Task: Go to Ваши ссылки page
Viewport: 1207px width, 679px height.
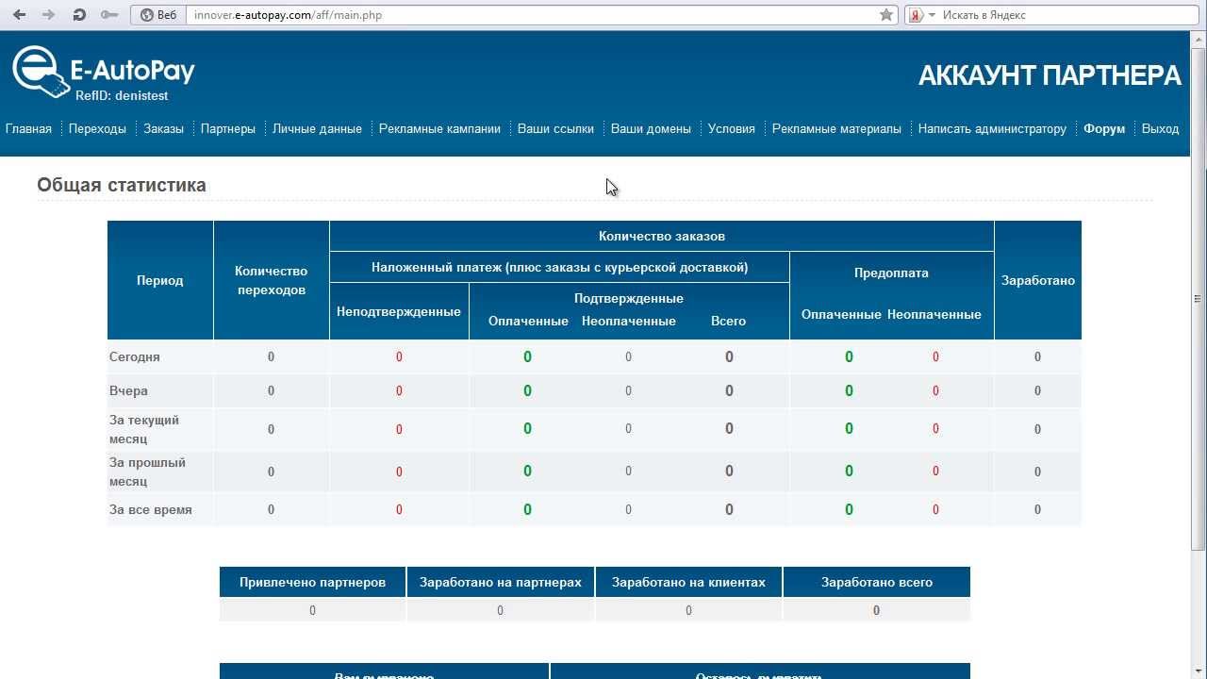Action: 555,128
